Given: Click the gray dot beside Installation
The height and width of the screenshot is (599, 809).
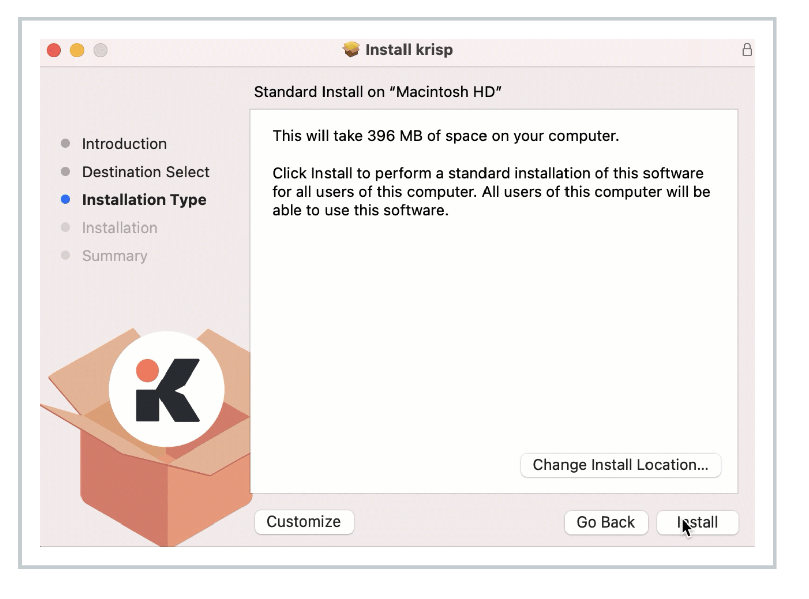Looking at the screenshot, I should (x=65, y=228).
